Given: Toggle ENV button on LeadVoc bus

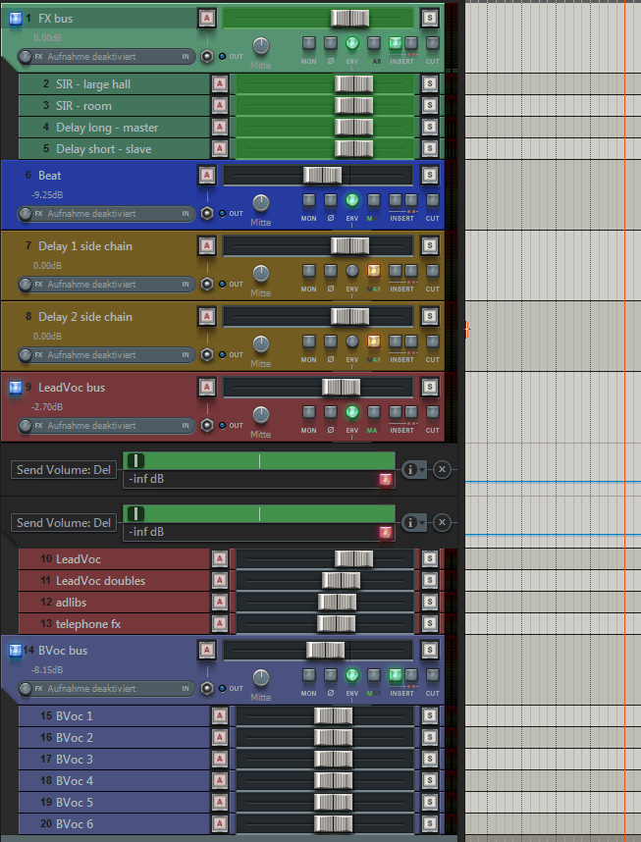Looking at the screenshot, I should point(352,412).
